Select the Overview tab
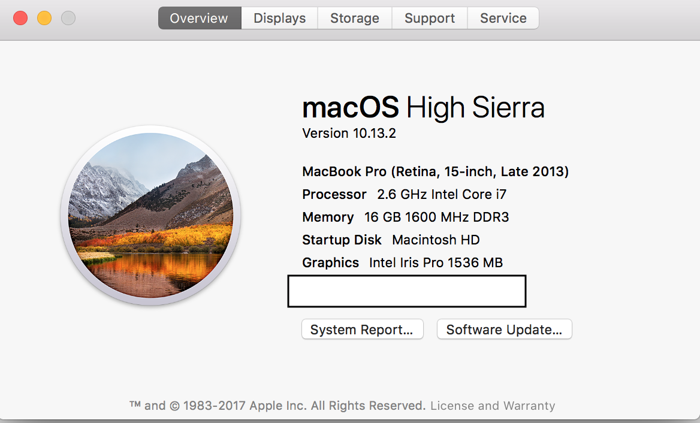 (199, 18)
